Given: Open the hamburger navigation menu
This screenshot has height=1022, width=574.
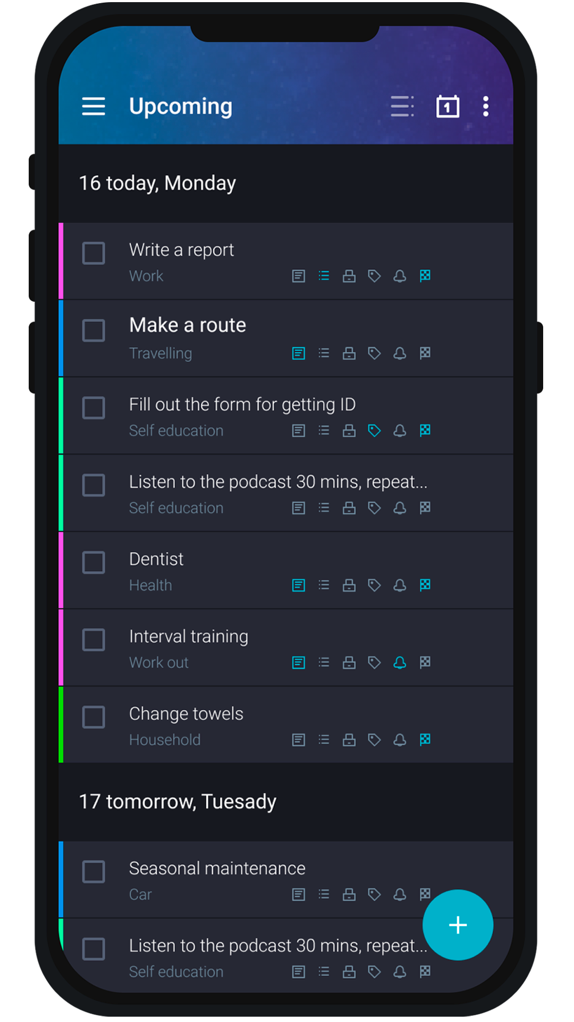Looking at the screenshot, I should pos(94,106).
